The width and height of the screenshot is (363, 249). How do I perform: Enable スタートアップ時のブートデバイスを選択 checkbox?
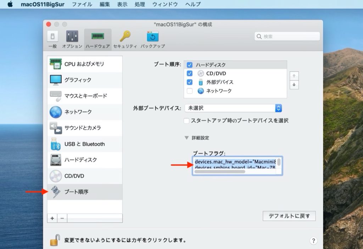[x=186, y=121]
